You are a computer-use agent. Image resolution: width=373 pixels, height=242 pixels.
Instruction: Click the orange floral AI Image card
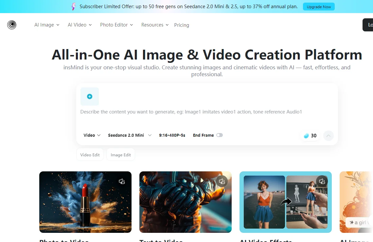356,202
